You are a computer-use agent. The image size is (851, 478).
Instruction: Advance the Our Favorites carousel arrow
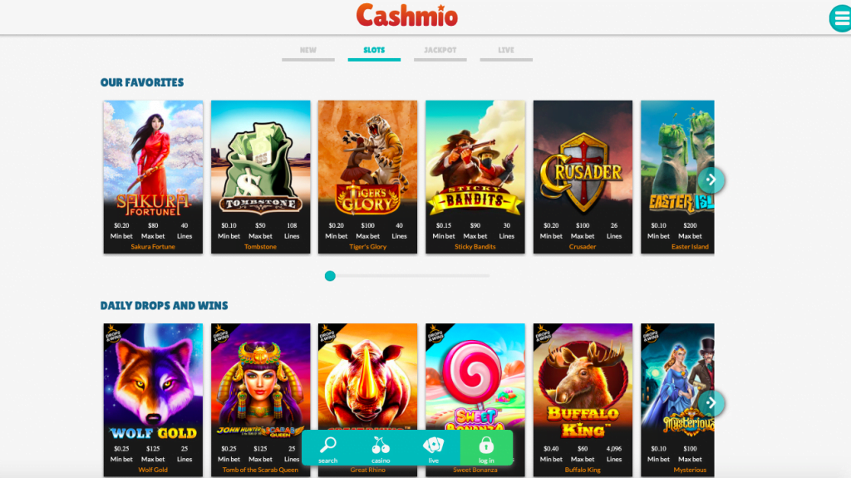tap(711, 180)
